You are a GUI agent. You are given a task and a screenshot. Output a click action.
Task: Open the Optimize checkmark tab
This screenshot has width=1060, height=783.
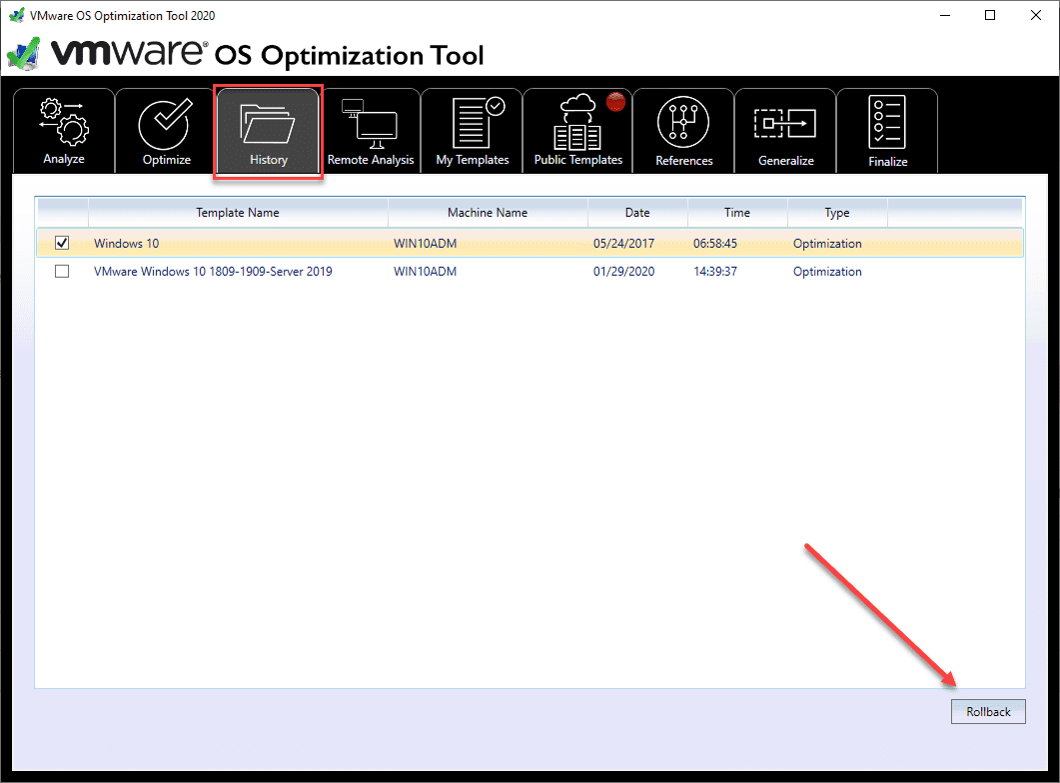point(166,131)
